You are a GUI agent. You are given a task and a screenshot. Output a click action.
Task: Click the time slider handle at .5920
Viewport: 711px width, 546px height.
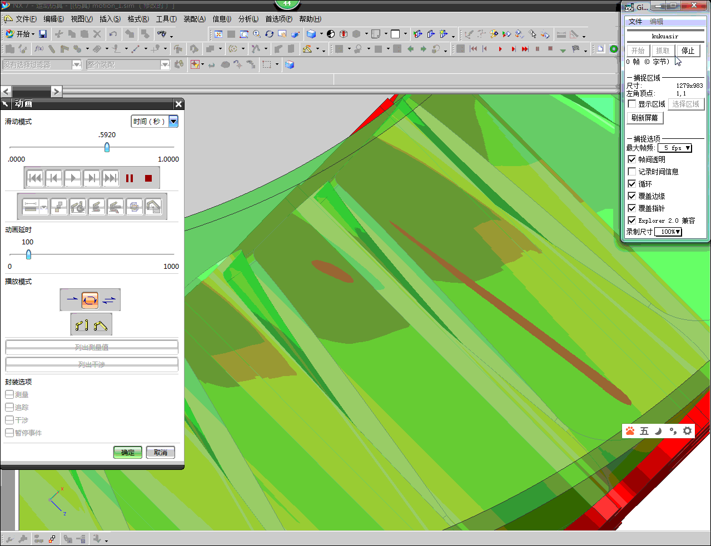click(107, 147)
